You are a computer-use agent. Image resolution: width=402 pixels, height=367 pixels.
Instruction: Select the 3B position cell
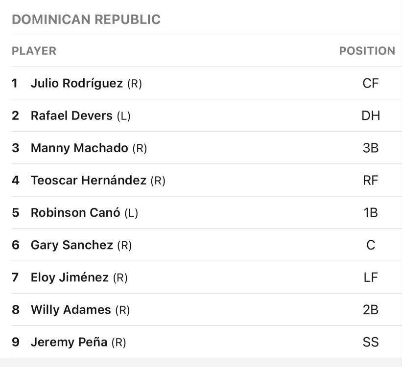click(x=371, y=148)
